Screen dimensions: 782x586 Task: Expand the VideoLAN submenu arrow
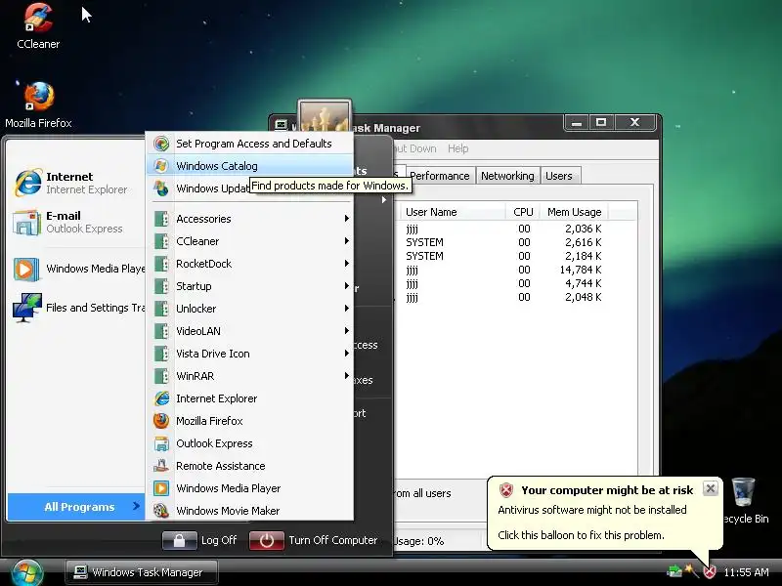coord(346,330)
